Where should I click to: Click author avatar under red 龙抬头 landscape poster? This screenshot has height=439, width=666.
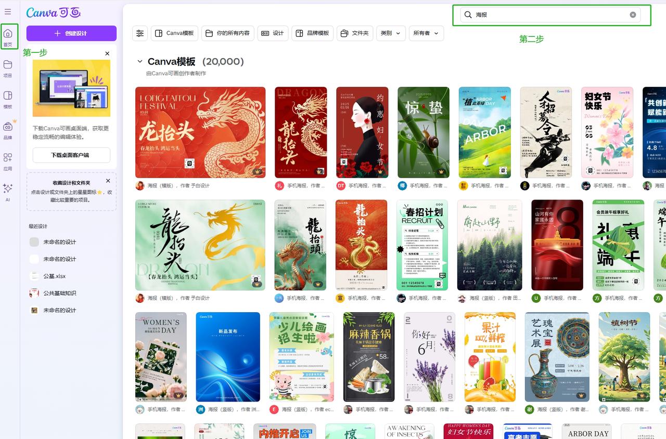pyautogui.click(x=140, y=185)
